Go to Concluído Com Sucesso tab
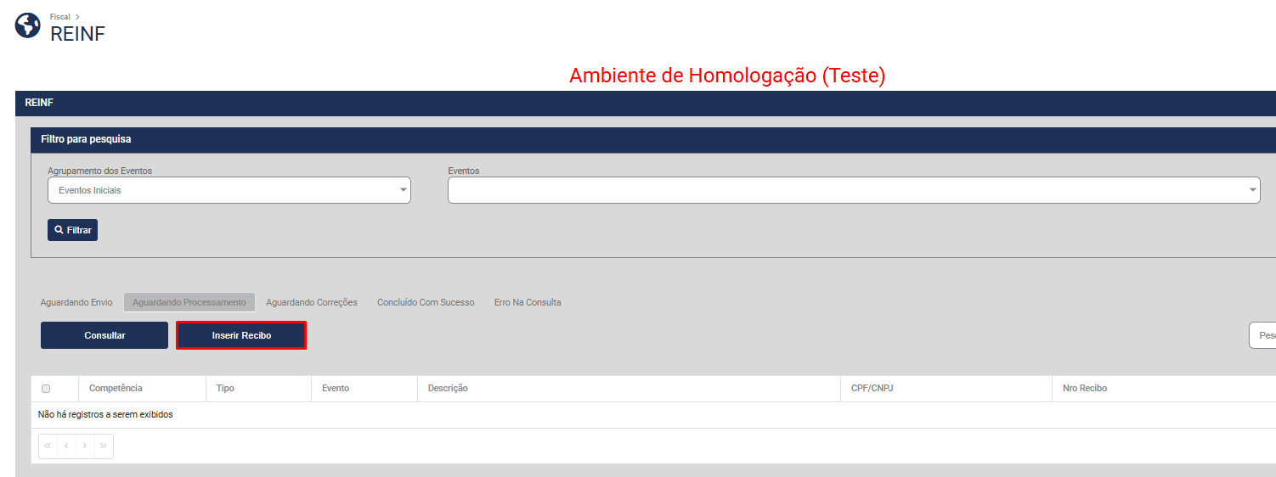The height and width of the screenshot is (477, 1276). pos(426,302)
